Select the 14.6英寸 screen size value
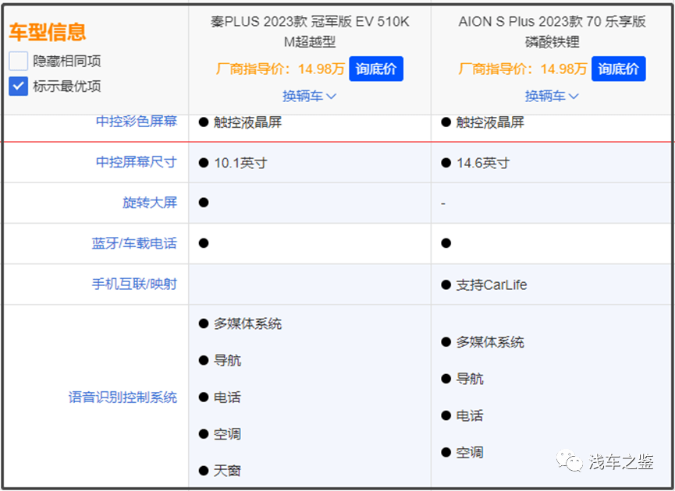This screenshot has width=675, height=491. click(x=483, y=163)
